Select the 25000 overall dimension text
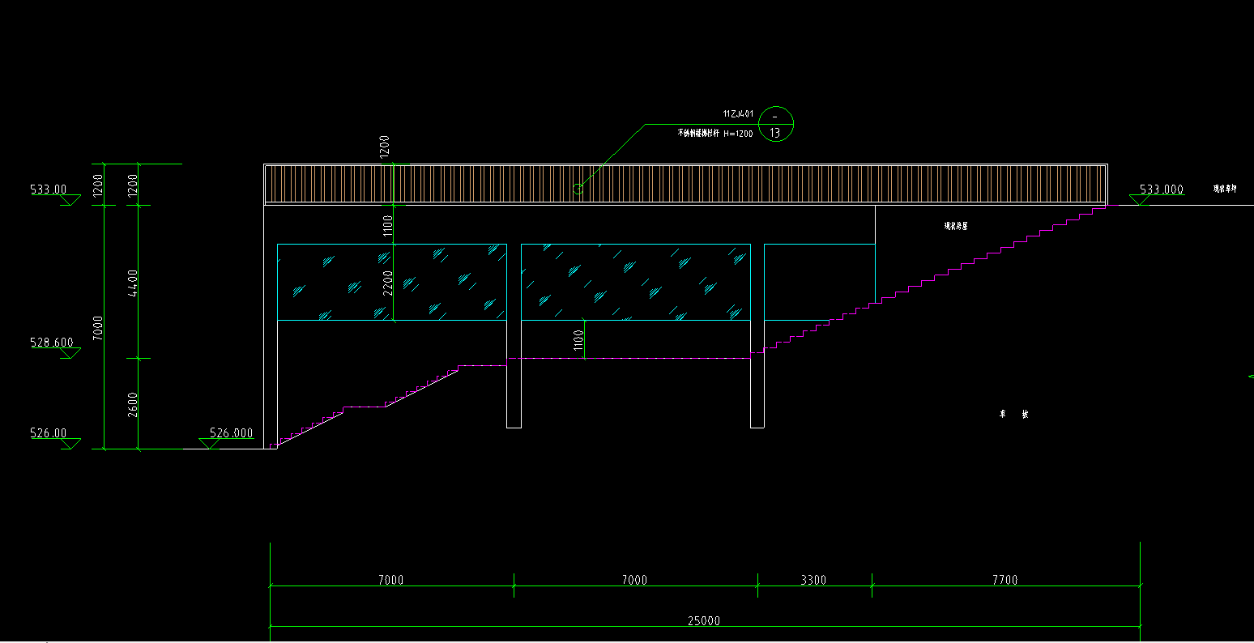The width and height of the screenshot is (1254, 643). (703, 621)
